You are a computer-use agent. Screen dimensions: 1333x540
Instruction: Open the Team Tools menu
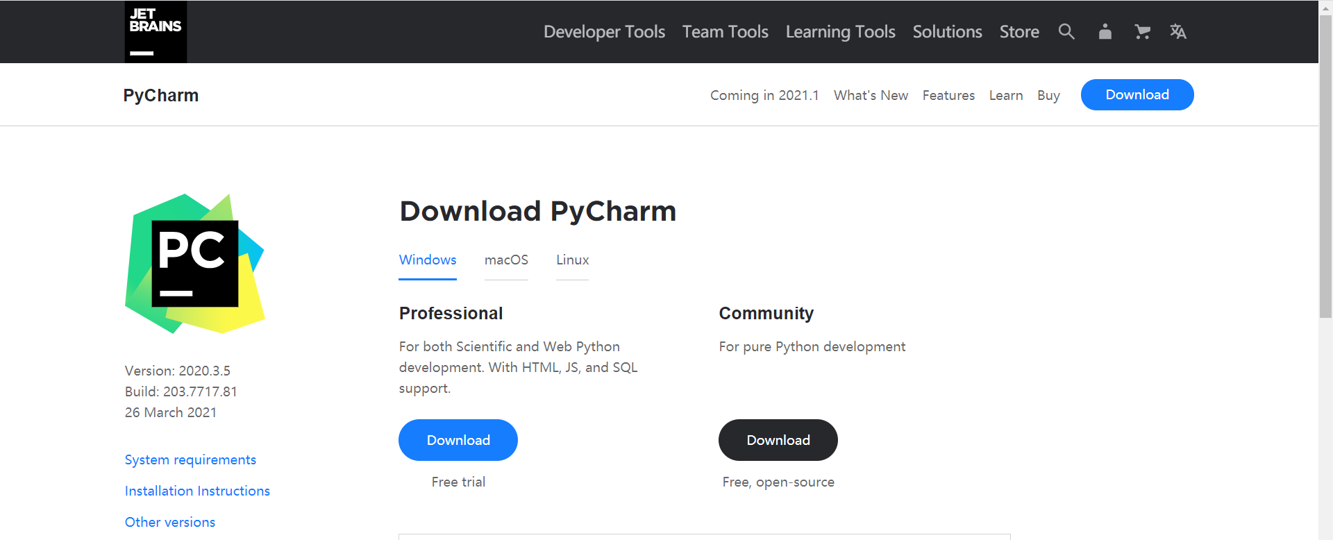click(725, 32)
